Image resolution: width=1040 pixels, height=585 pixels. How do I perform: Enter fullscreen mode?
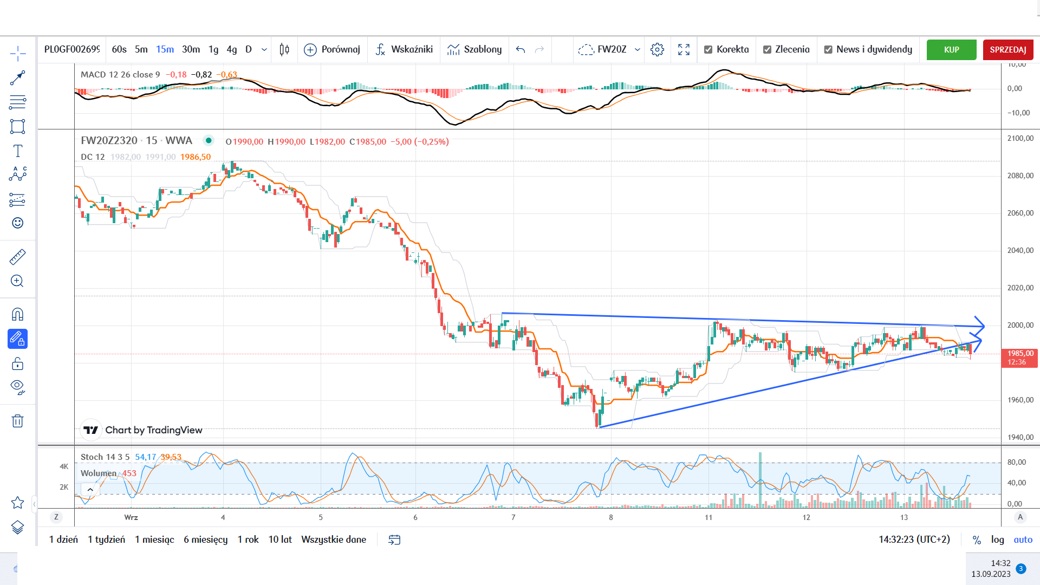(684, 49)
